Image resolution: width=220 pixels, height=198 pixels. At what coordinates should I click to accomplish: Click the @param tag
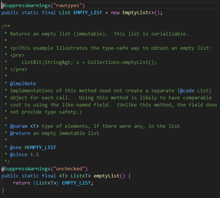click(19, 126)
